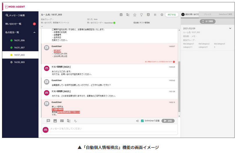
Task: Click the image attachment icon
Action: [55, 121]
